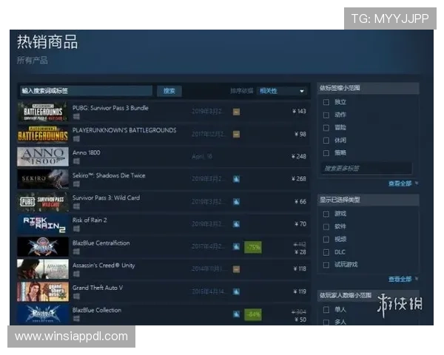
Task: Click the review icon for Risk of Rain 2
Action: pyautogui.click(x=236, y=224)
